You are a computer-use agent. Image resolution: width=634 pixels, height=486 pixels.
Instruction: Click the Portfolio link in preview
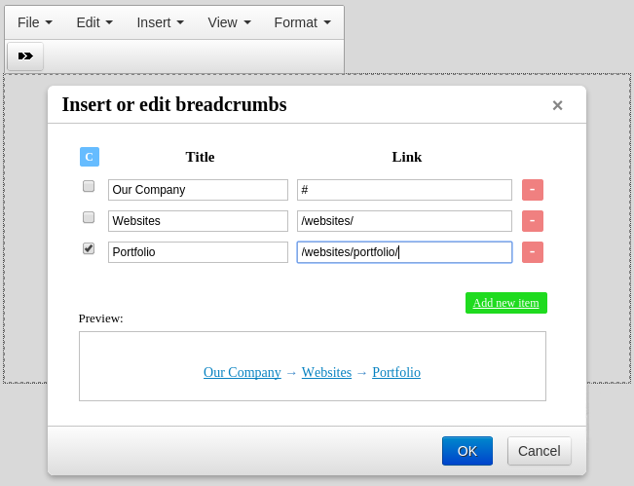click(396, 372)
